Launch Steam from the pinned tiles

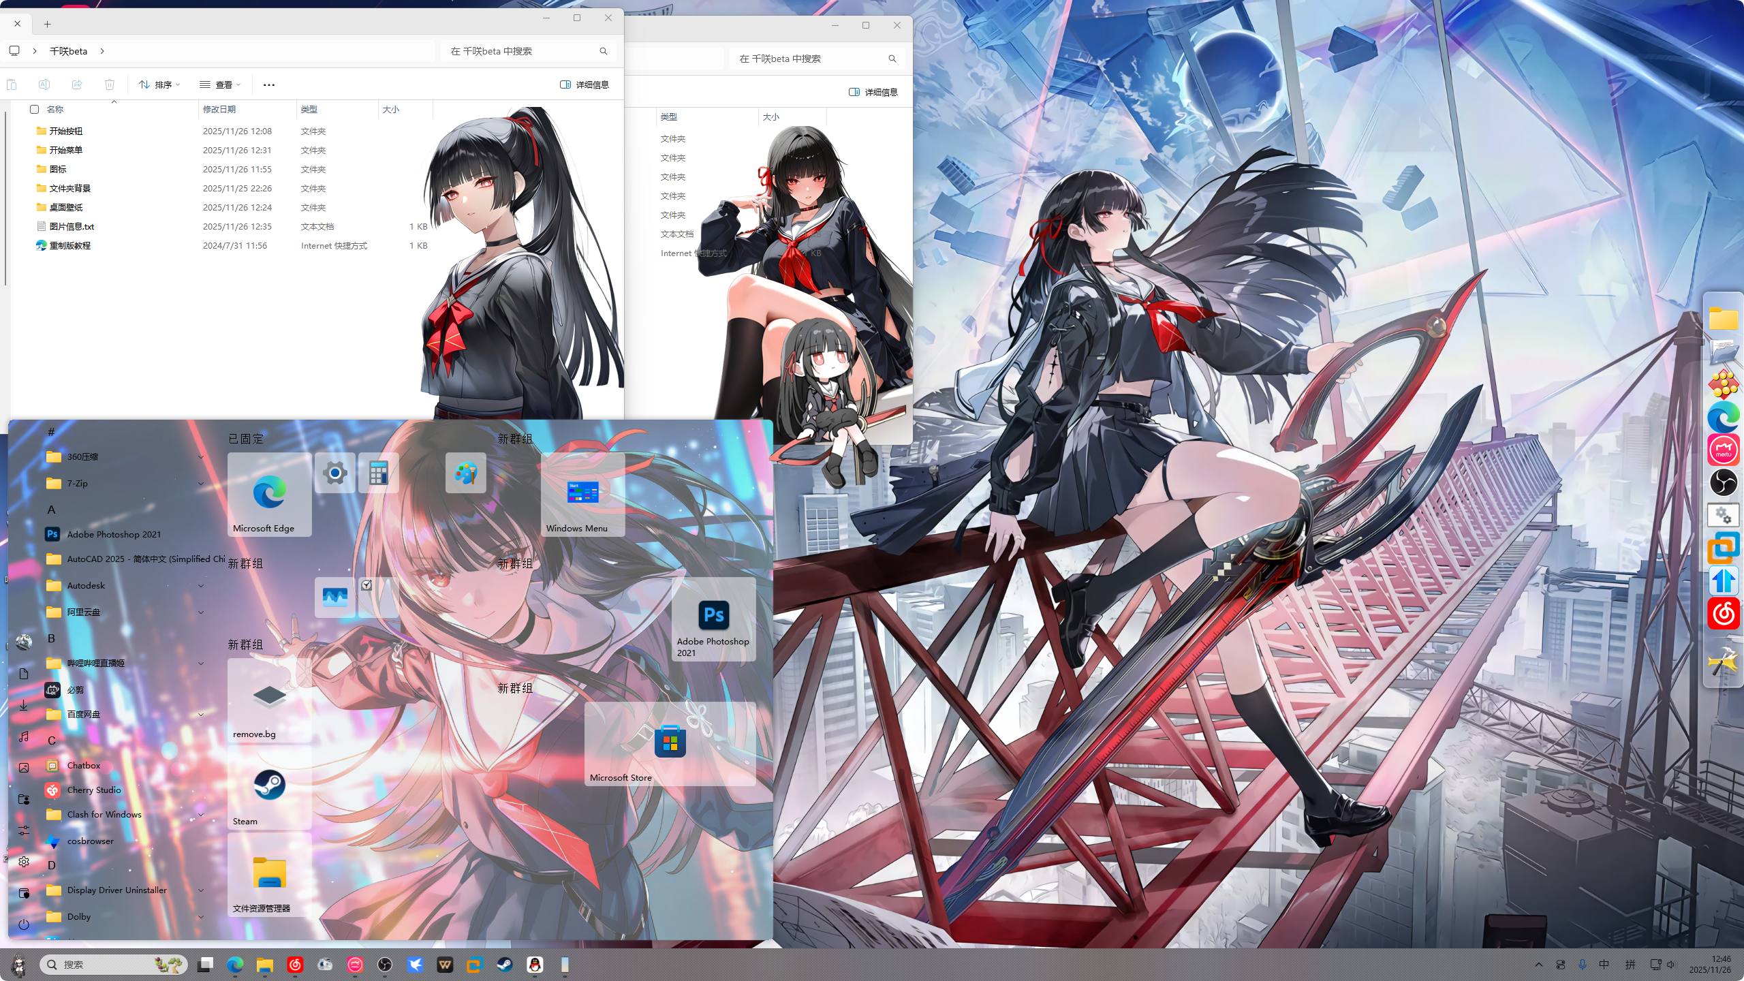pos(269,787)
